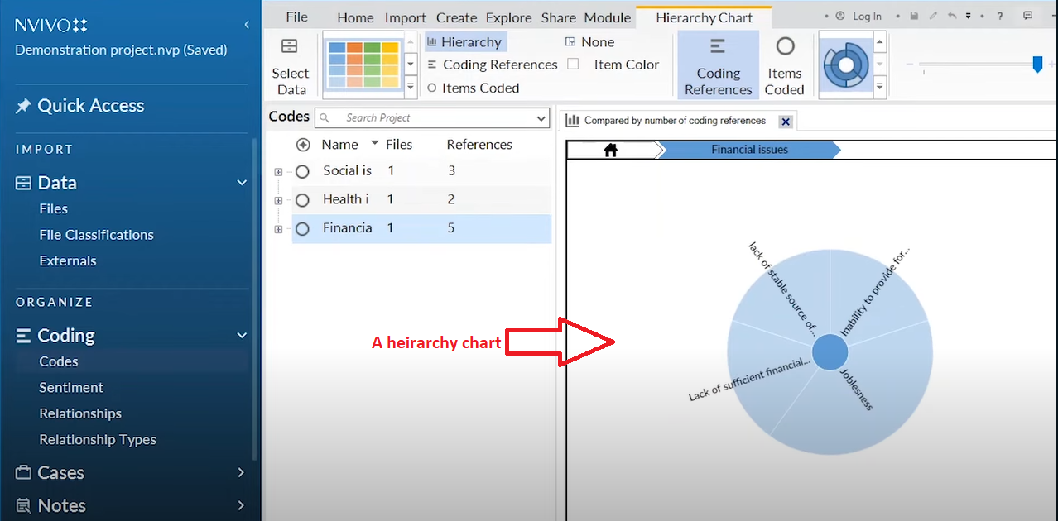Image resolution: width=1058 pixels, height=521 pixels.
Task: Expand the Cases section chevron
Action: point(242,473)
